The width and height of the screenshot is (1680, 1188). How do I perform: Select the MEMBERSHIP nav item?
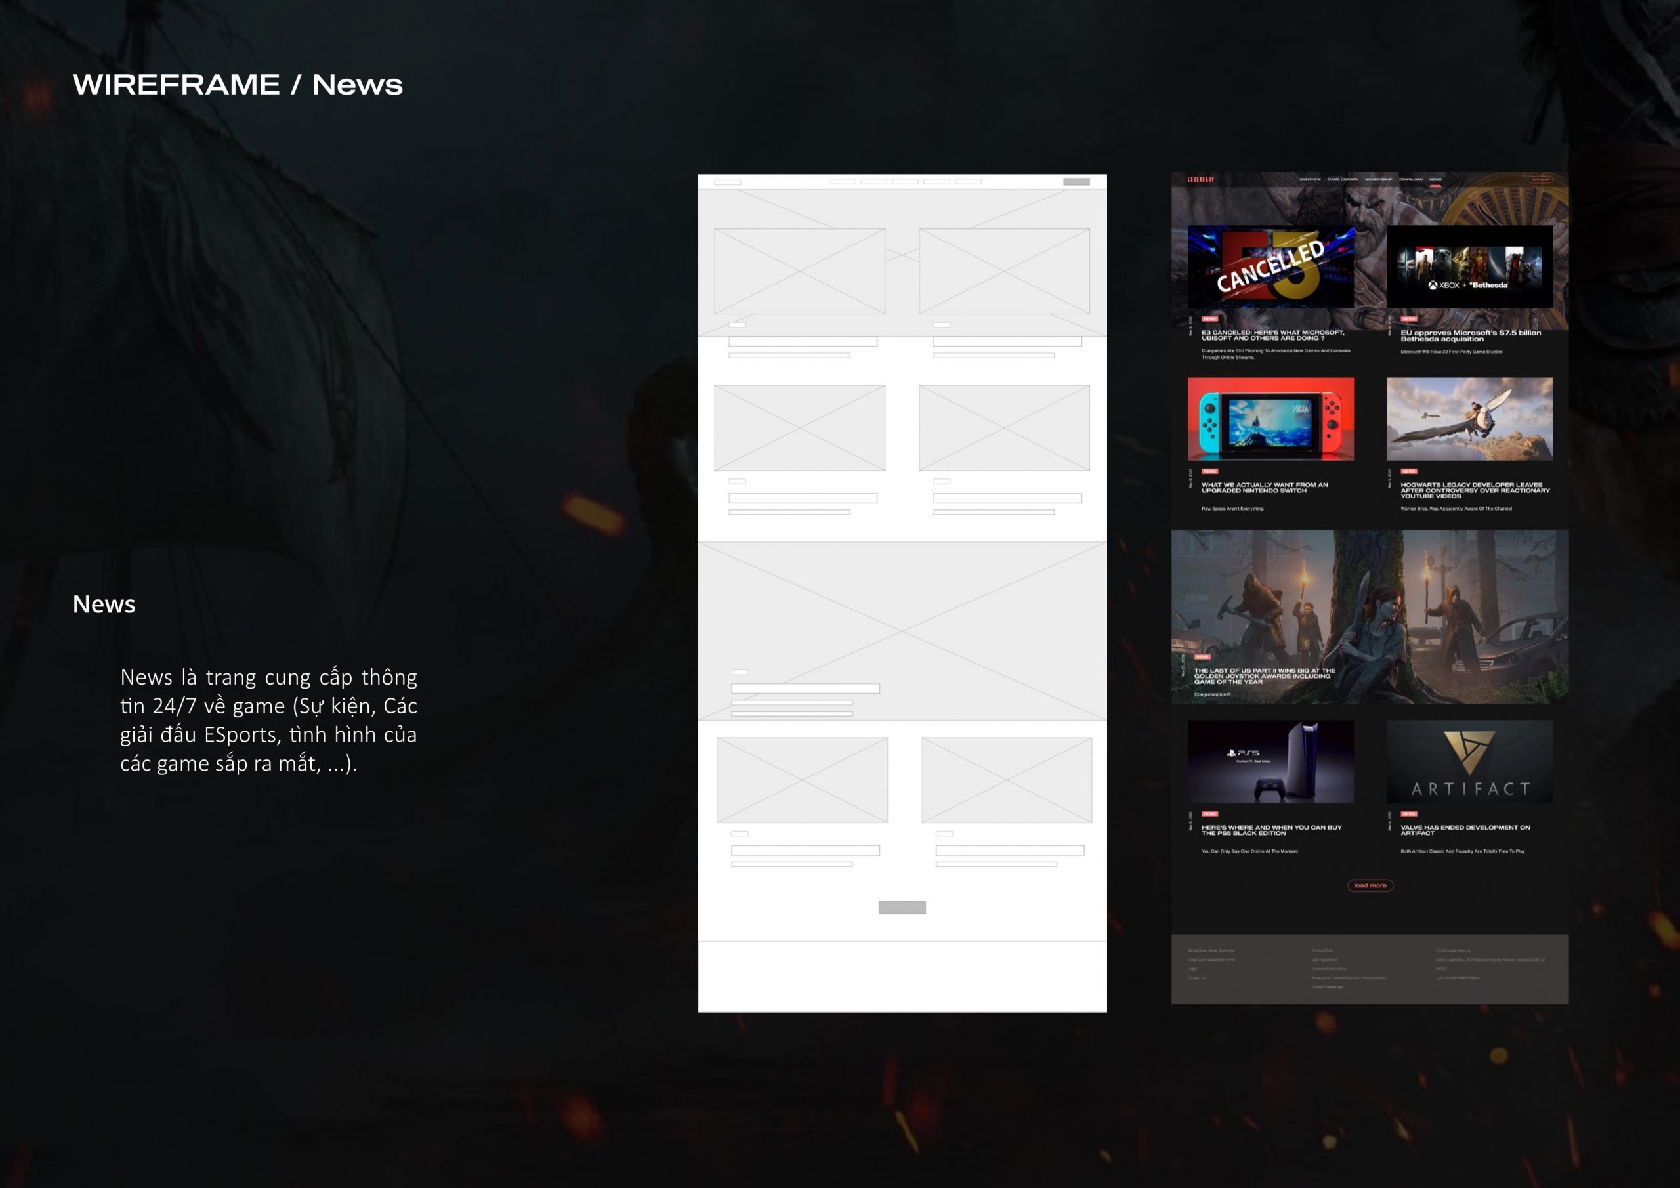coord(1379,179)
